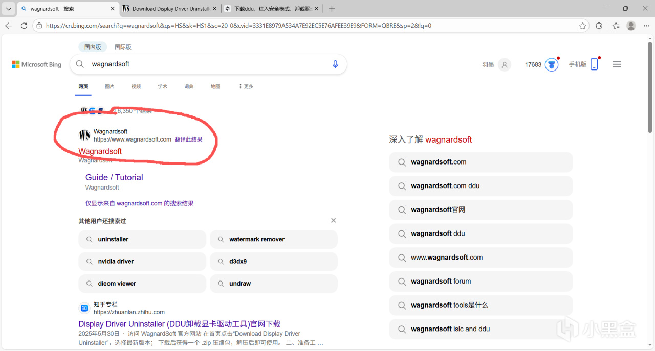
Task: Go back to the previous page
Action: point(9,26)
